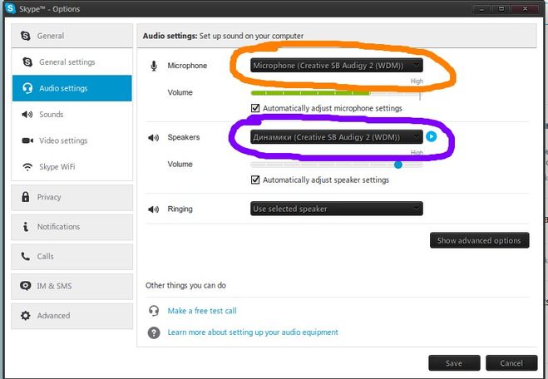
Task: Expand the General section
Action: pyautogui.click(x=72, y=36)
